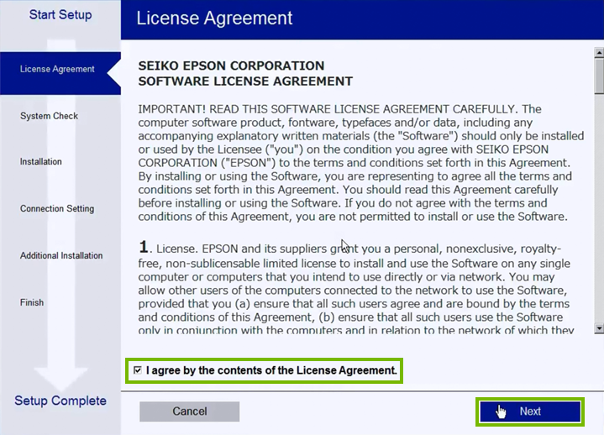Click the "IMPORTANT! READ THIS" paragraph
The width and height of the screenshot is (604, 435).
(361, 162)
